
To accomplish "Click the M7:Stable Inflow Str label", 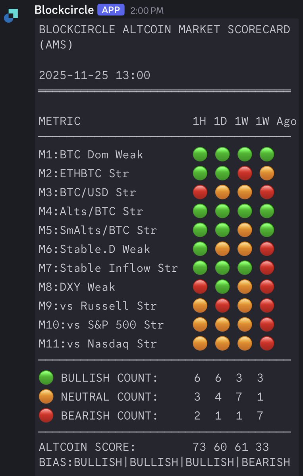I will [108, 268].
